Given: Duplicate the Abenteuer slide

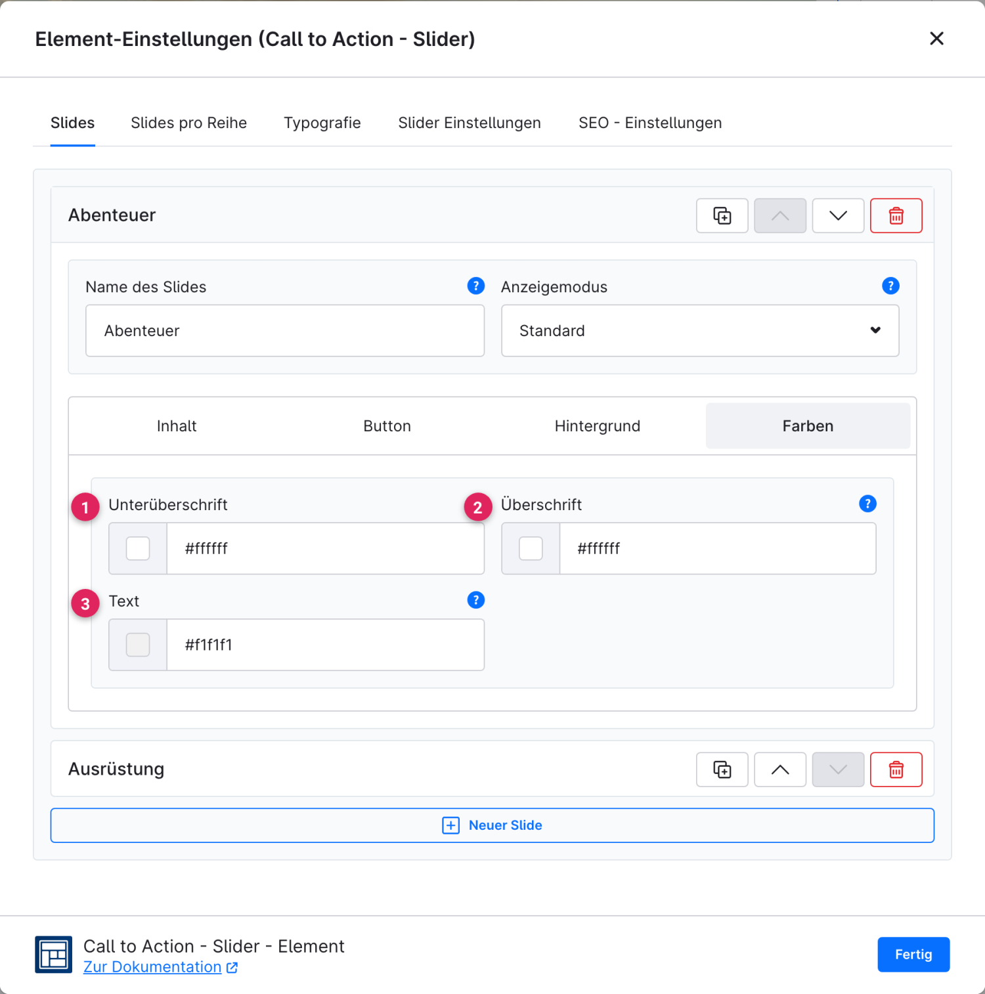Looking at the screenshot, I should point(722,215).
